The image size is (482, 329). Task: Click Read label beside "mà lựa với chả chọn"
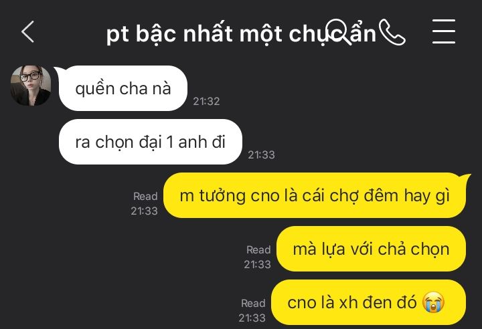click(x=258, y=249)
